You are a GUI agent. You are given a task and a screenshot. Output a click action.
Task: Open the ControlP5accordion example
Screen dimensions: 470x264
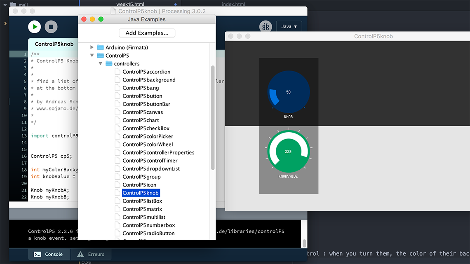click(x=146, y=72)
